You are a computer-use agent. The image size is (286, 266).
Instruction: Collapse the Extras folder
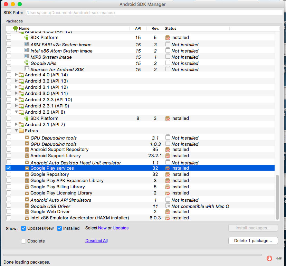coord(16,131)
